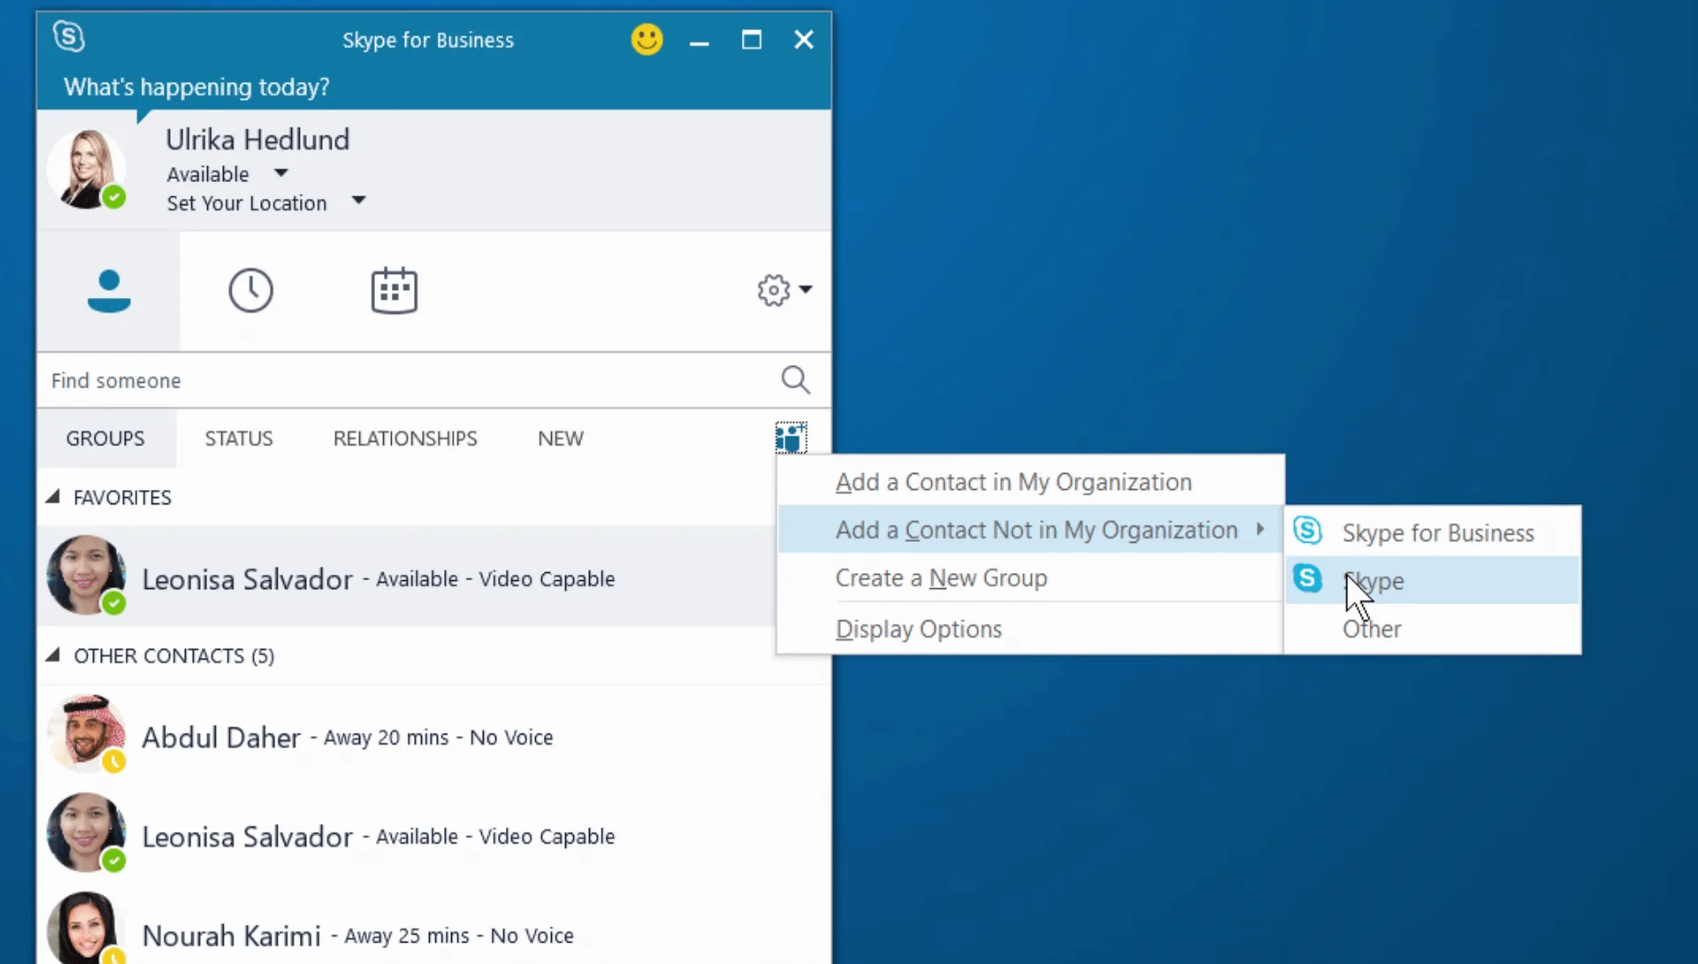Click the Available status text
This screenshot has width=1698, height=964.
click(x=208, y=174)
